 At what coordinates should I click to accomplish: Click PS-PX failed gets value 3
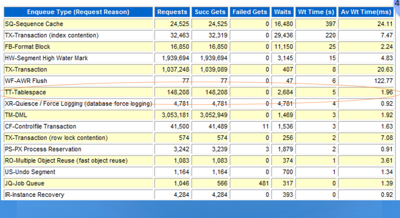pyautogui.click(x=267, y=149)
